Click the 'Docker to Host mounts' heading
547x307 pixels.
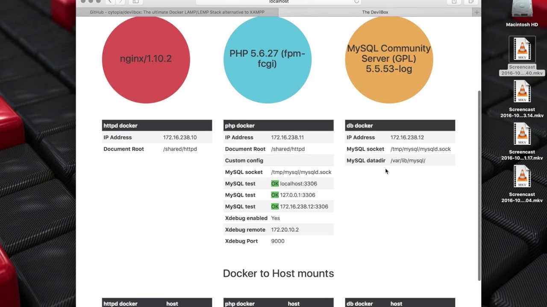click(278, 273)
